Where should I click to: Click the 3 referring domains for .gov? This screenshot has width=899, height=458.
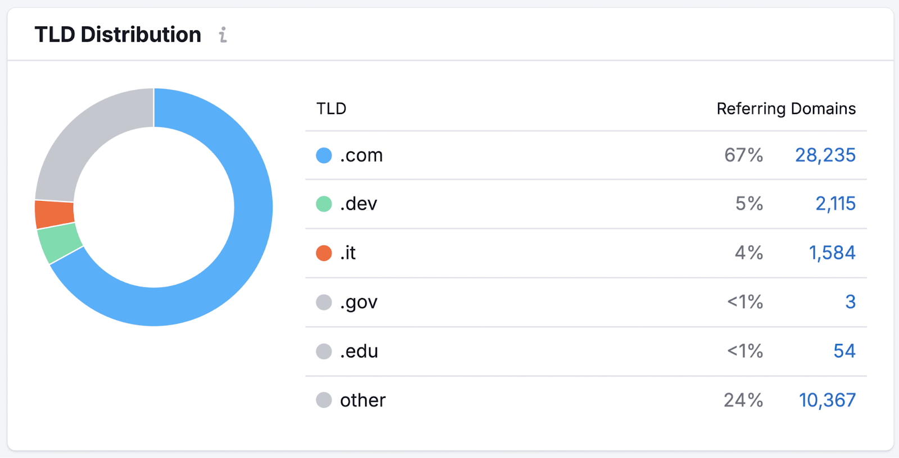[x=851, y=302]
